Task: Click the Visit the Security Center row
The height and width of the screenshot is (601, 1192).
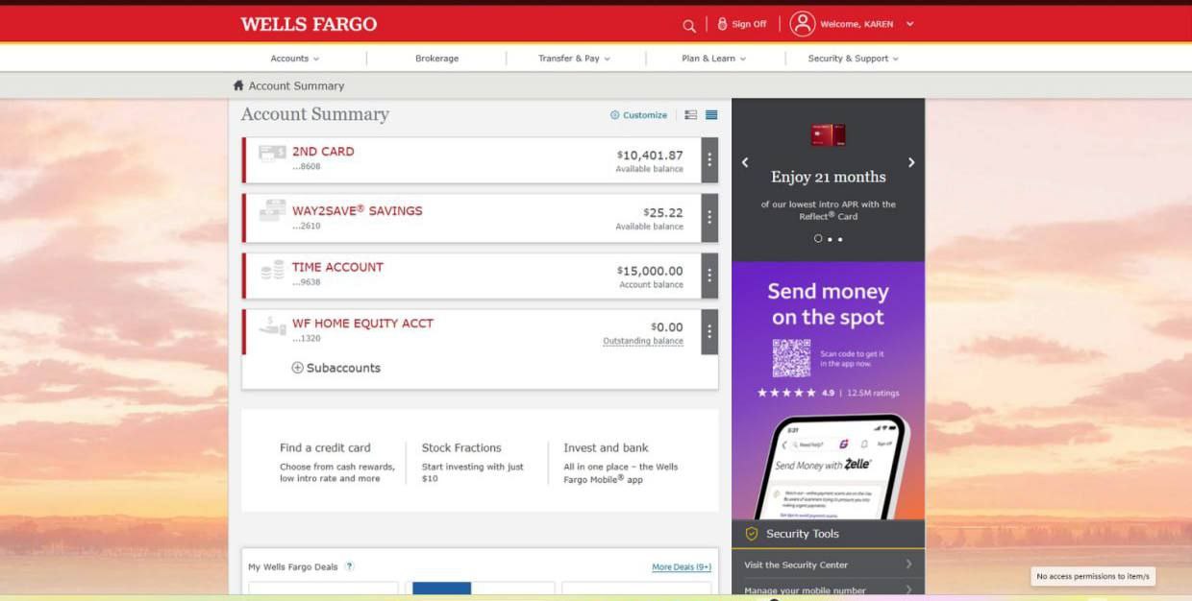Action: 827,565
